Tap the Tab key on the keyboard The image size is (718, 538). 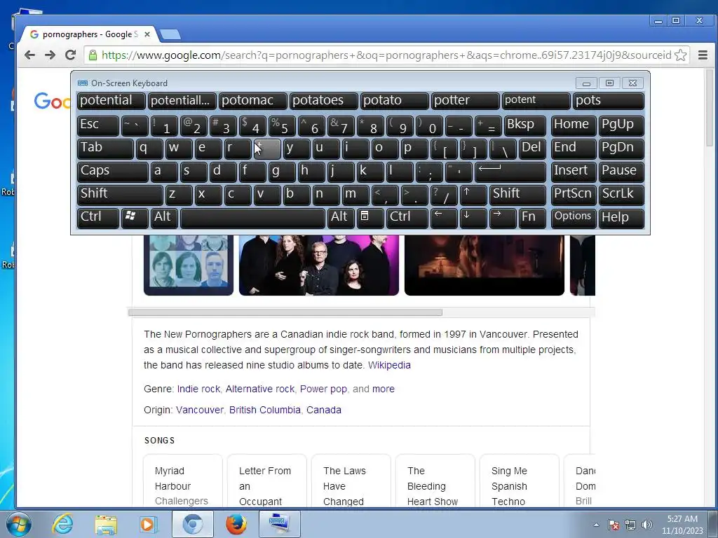click(105, 149)
